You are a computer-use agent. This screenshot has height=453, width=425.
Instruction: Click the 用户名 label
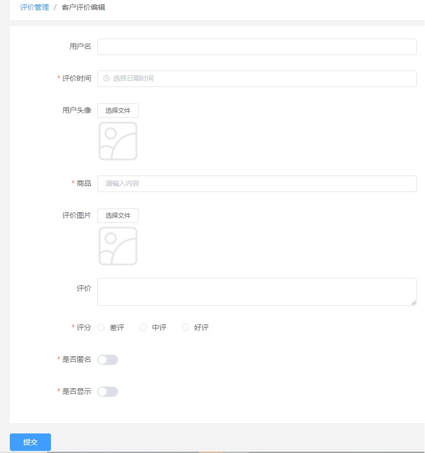coord(80,46)
